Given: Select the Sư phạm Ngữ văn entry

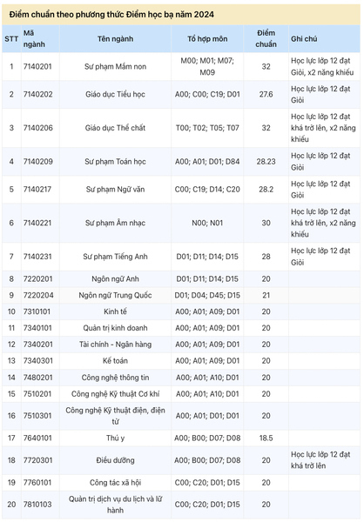Looking at the screenshot, I should click(x=115, y=190).
